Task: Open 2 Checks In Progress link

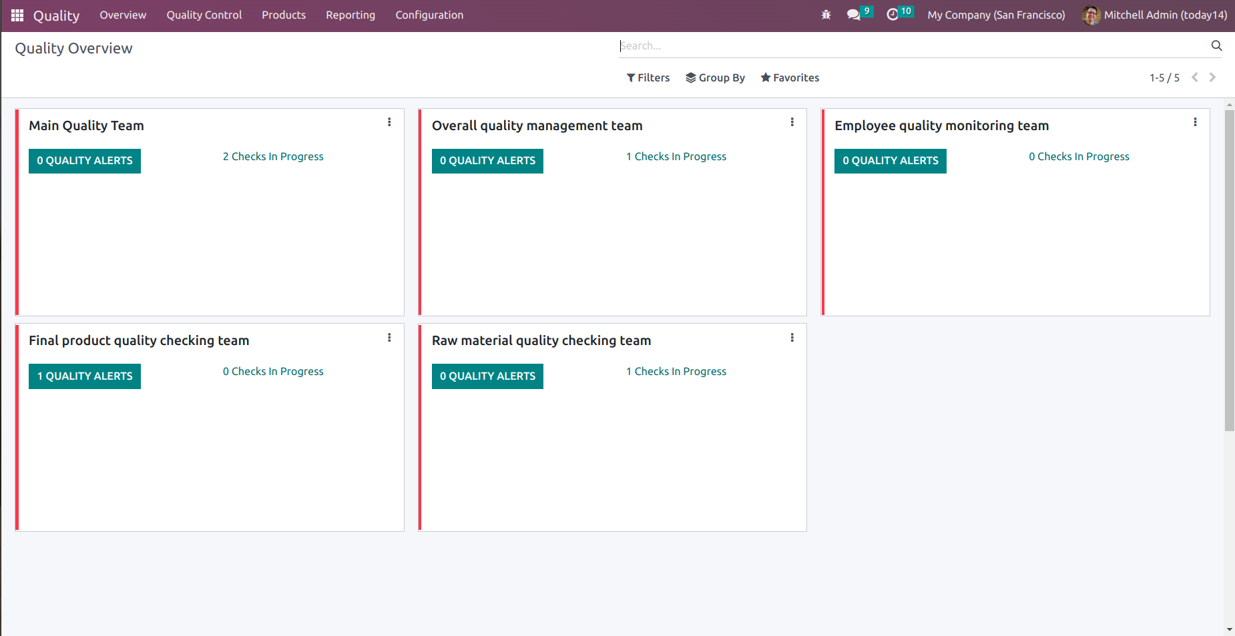Action: tap(273, 156)
